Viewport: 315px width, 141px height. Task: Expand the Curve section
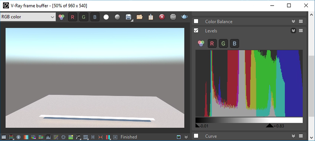click(x=293, y=136)
